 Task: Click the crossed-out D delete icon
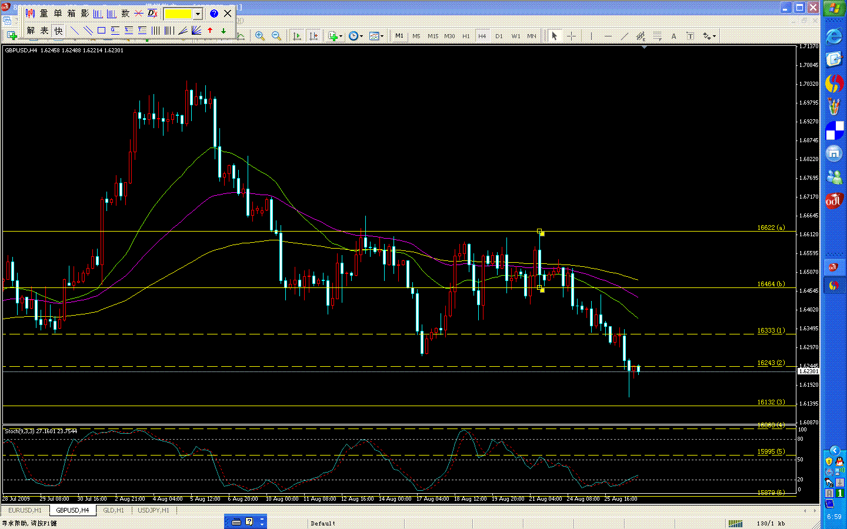pyautogui.click(x=152, y=14)
